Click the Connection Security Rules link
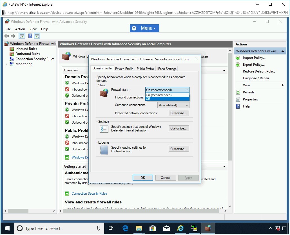 [x=89, y=194]
